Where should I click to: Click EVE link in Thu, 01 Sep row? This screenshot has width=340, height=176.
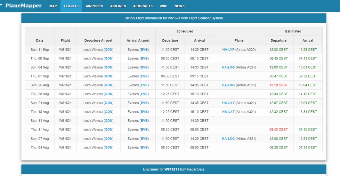[x=144, y=76]
